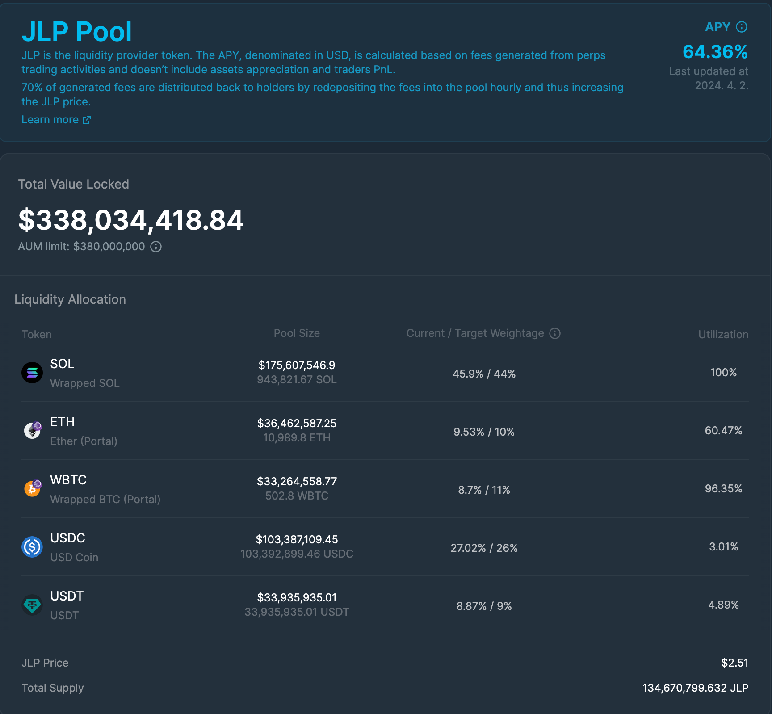Select the USDC liquidity row
The image size is (772, 714).
tap(386, 547)
